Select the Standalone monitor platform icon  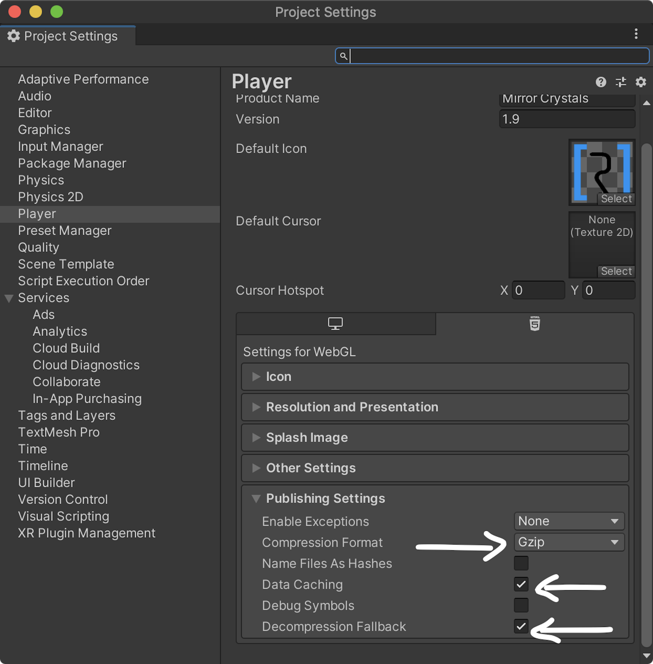[x=335, y=323]
